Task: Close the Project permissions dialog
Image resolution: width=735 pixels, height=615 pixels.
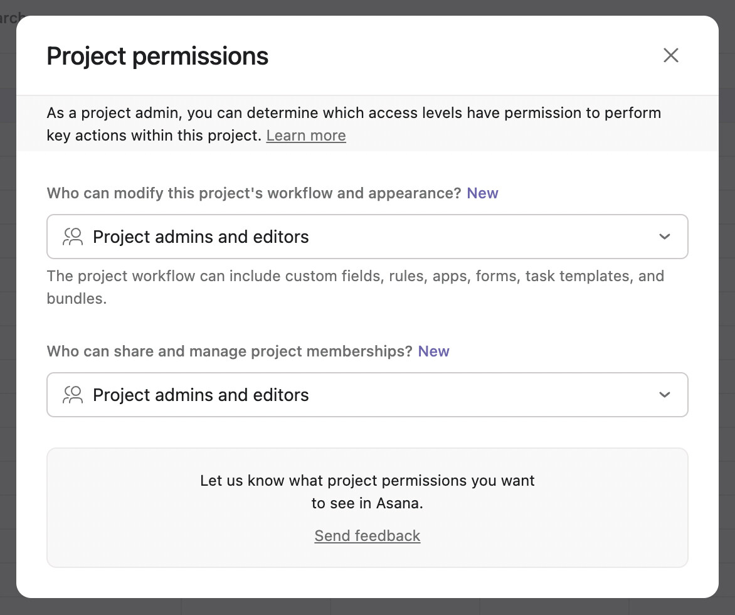Action: [671, 55]
